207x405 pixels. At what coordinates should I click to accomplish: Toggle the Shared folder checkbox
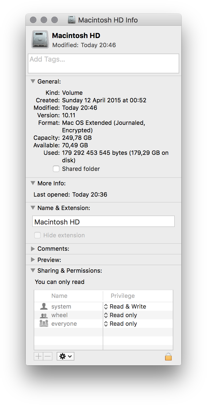tap(56, 169)
